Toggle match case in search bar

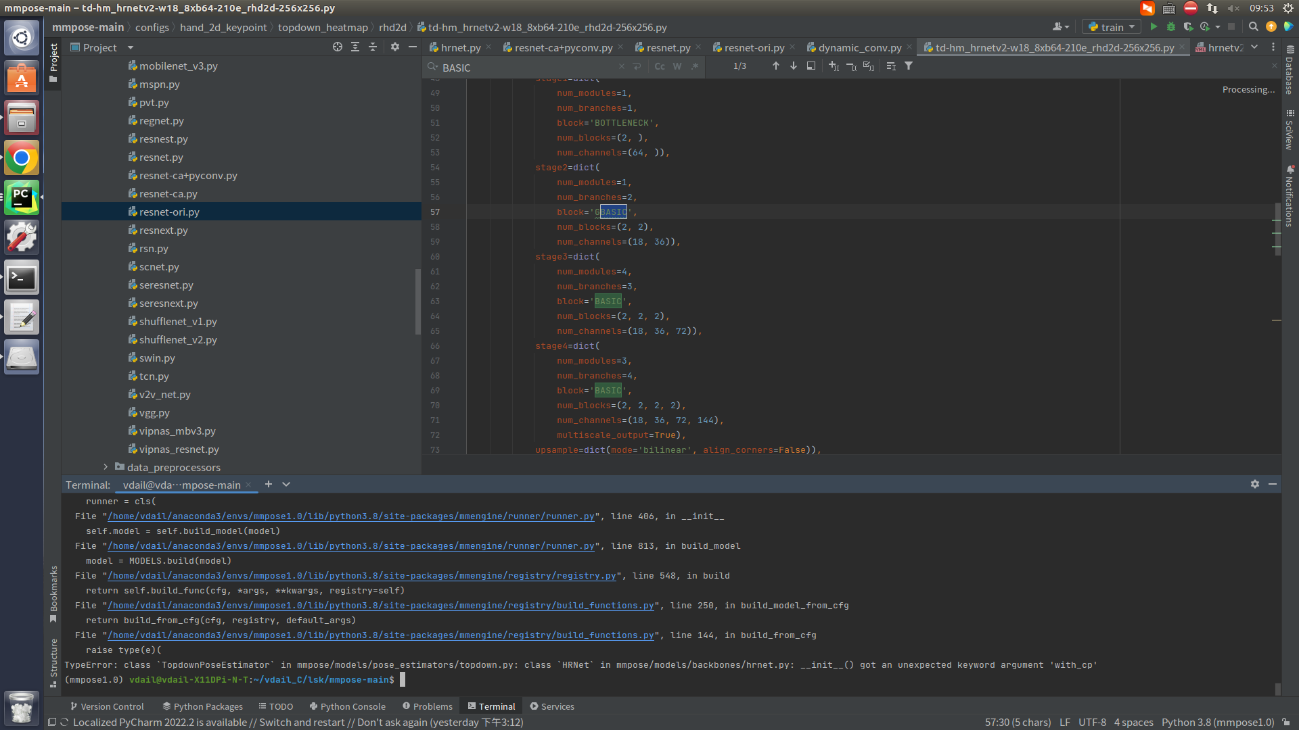pos(660,66)
